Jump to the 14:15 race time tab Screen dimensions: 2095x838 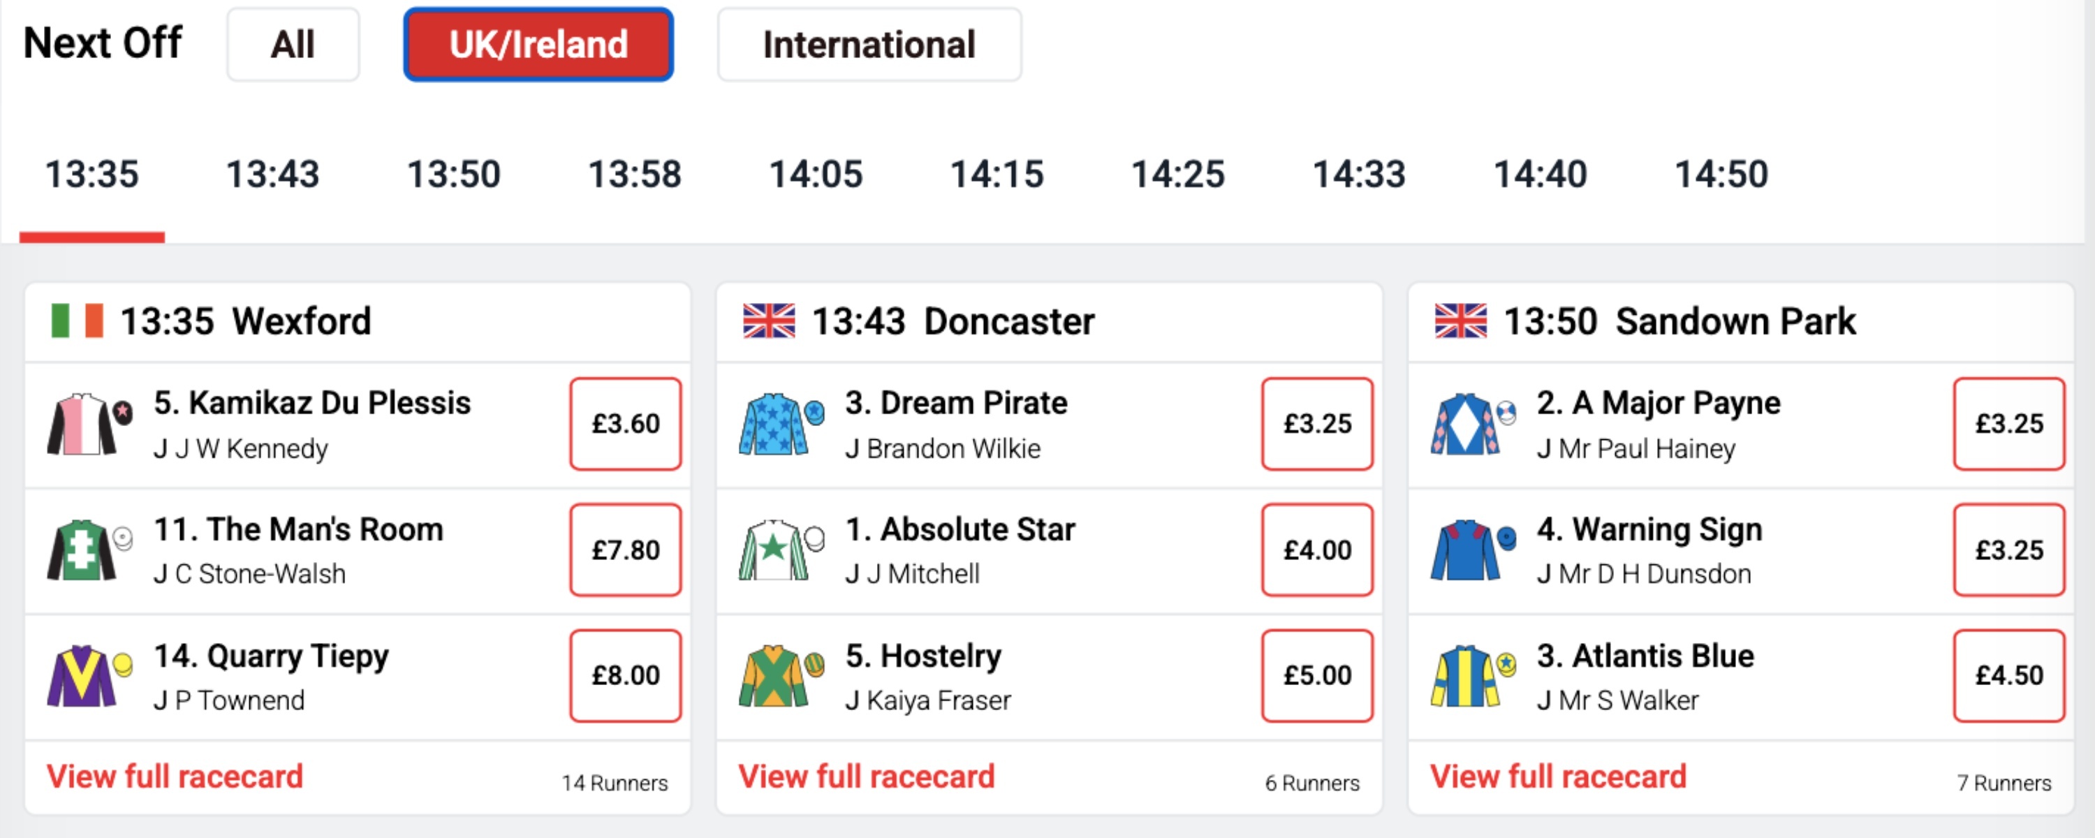[997, 175]
